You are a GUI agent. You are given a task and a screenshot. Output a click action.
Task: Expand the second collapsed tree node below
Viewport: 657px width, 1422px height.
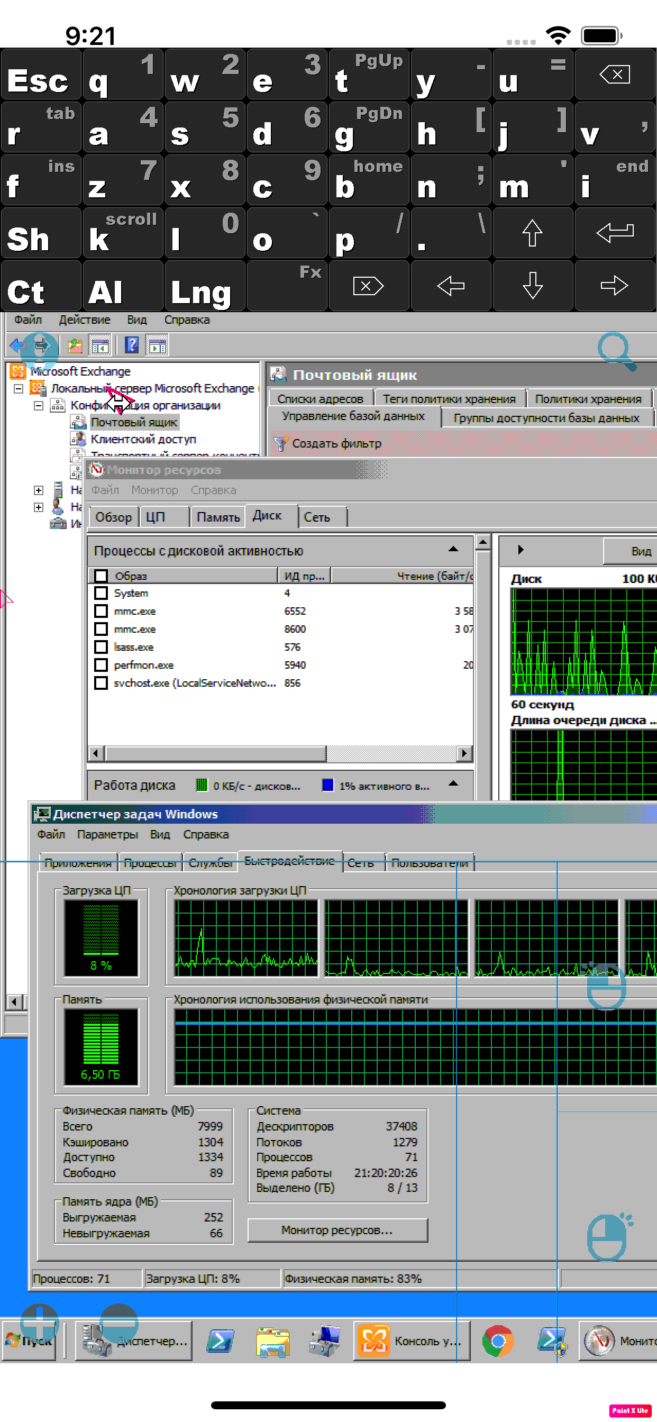coord(38,507)
